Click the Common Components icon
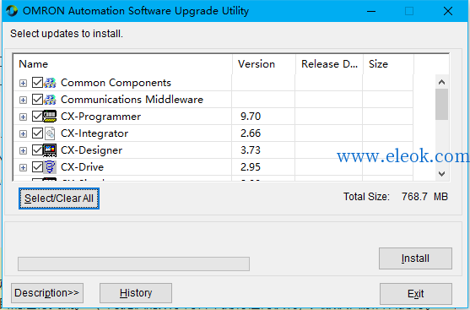The height and width of the screenshot is (310, 470). (x=50, y=83)
